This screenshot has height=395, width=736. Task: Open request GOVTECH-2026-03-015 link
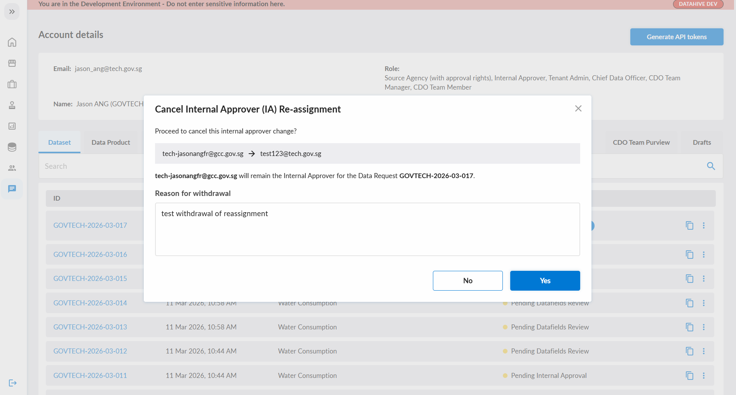(x=90, y=279)
